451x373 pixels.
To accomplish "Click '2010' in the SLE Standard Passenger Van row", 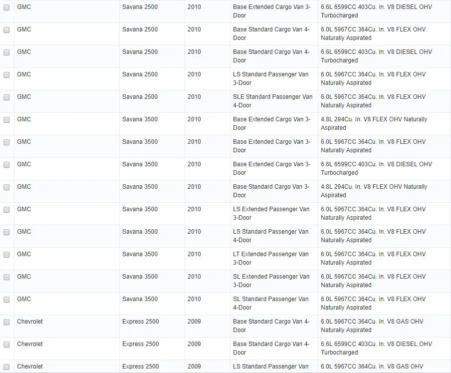I will [x=194, y=97].
